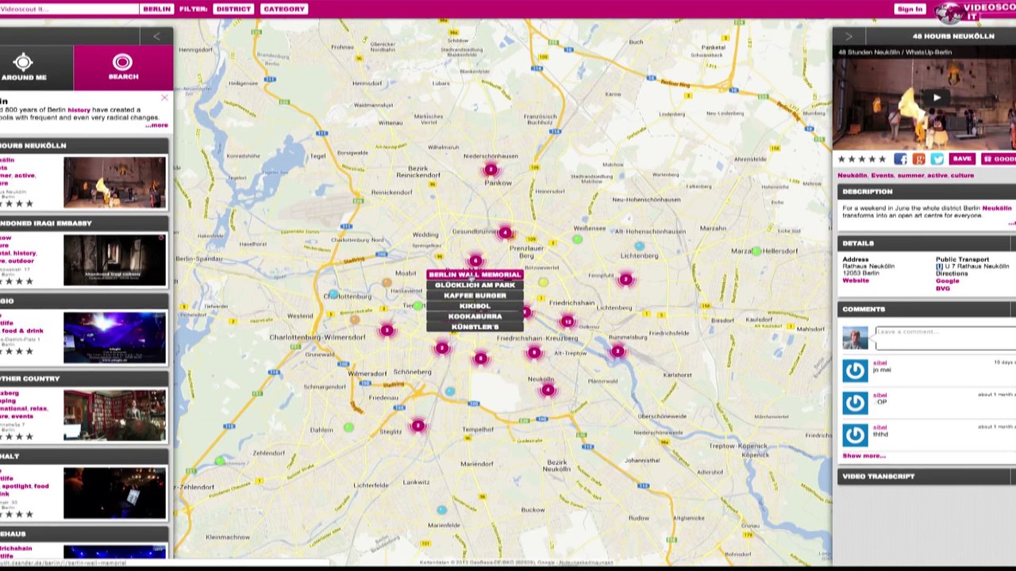1016x571 pixels.
Task: Click the 'summer' tag link
Action: point(910,175)
